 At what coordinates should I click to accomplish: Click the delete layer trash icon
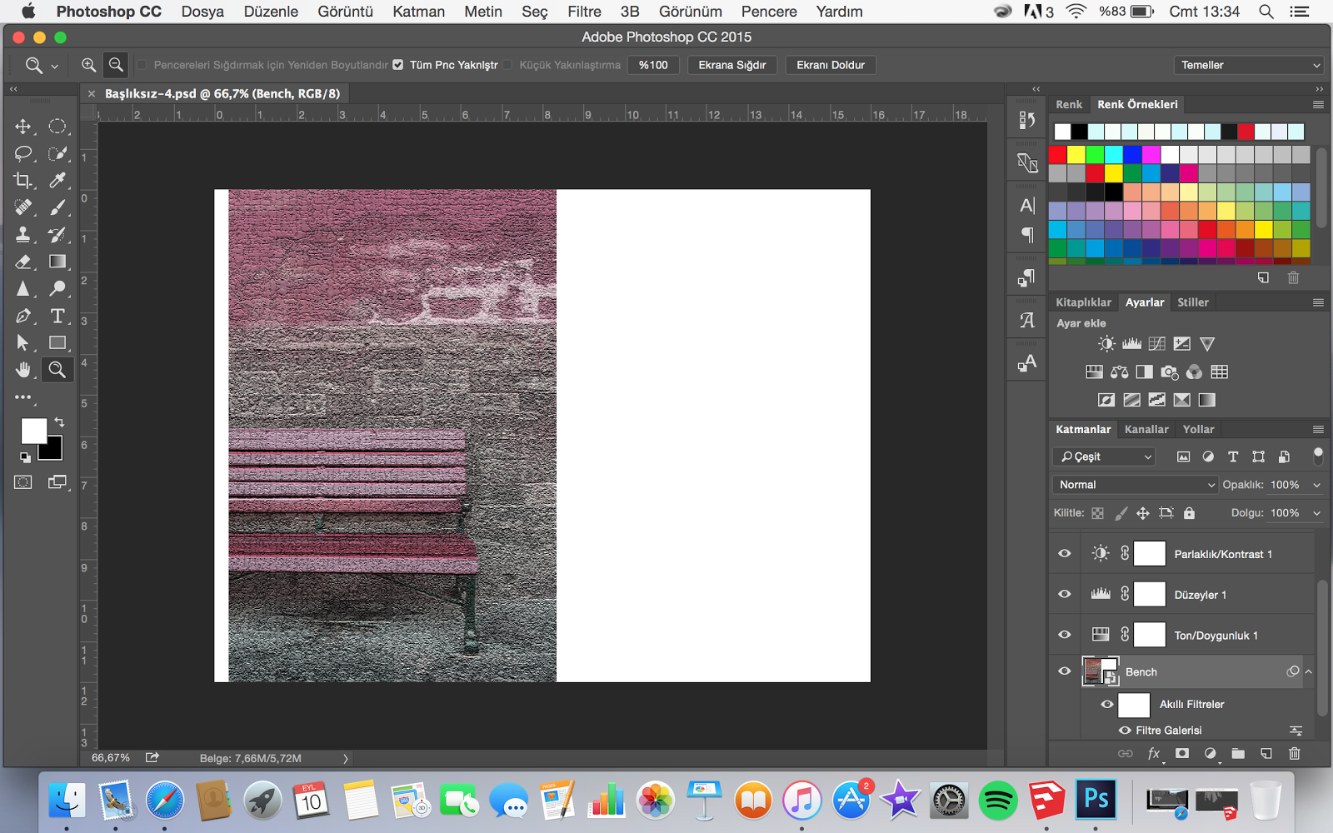(1294, 754)
